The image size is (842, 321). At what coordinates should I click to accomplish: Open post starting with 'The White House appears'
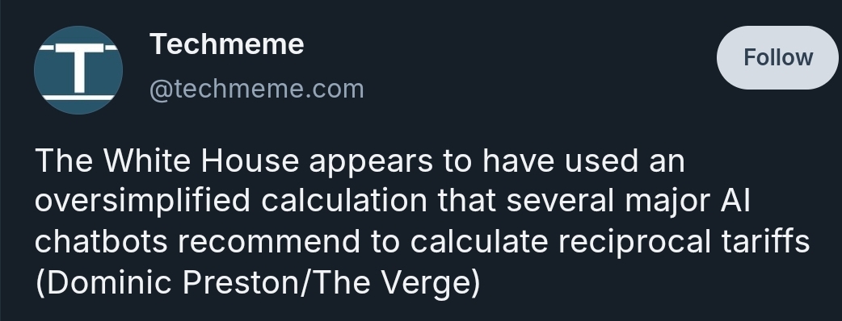coord(422,221)
